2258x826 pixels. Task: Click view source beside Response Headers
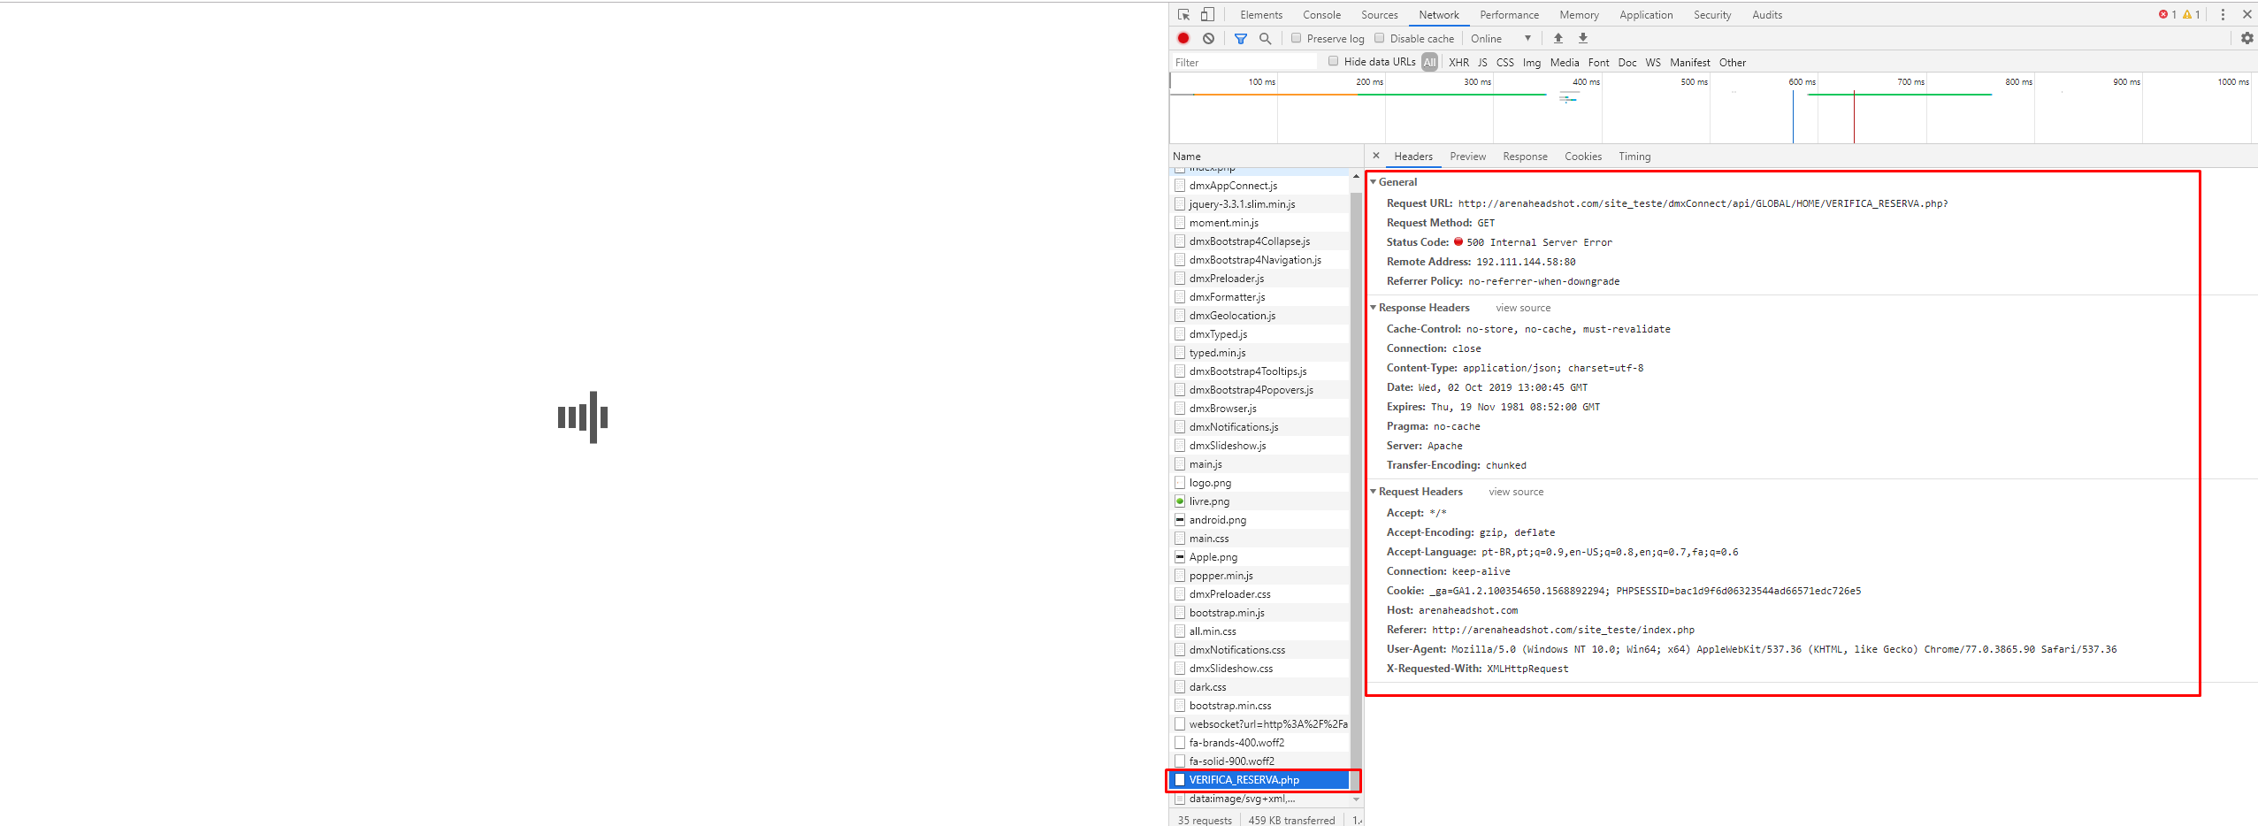coord(1523,308)
